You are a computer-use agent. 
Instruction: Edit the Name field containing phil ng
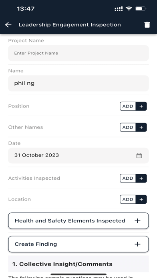78,83
